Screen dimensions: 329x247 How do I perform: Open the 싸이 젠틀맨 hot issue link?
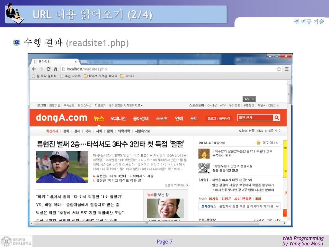(243, 199)
